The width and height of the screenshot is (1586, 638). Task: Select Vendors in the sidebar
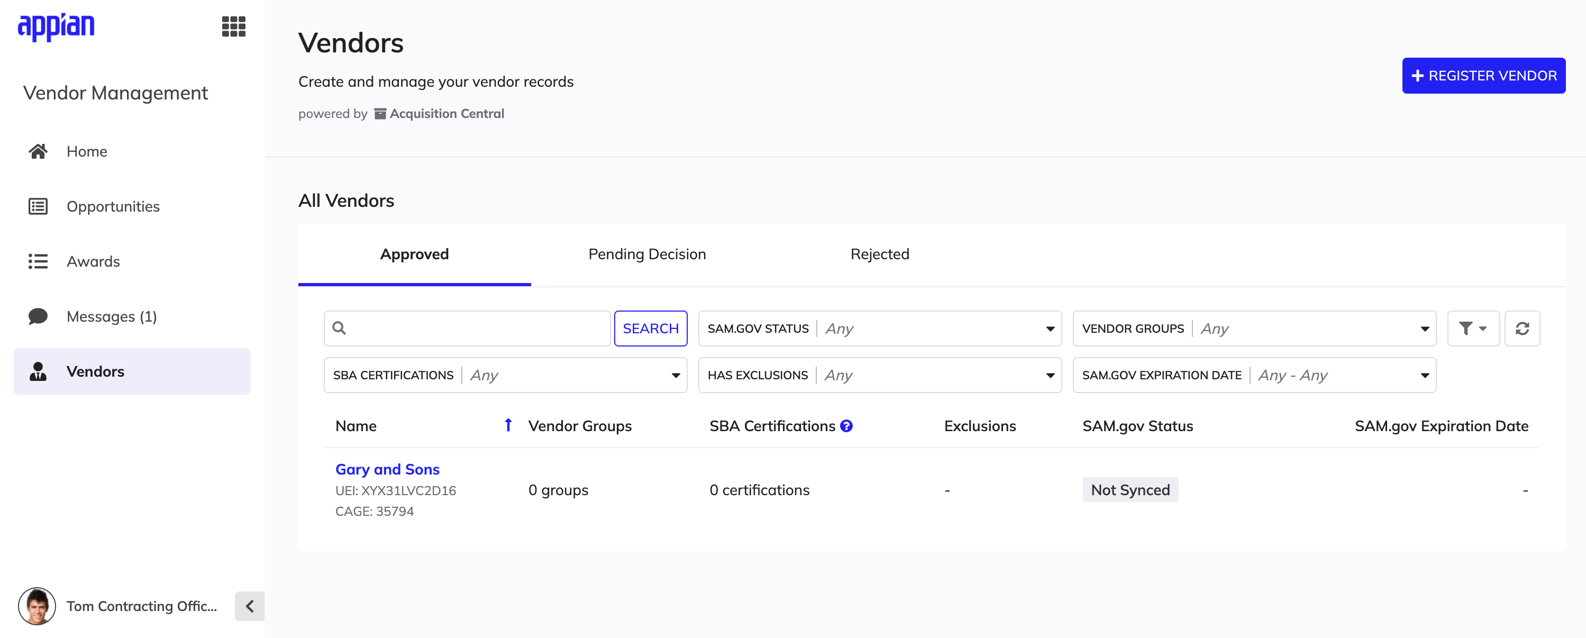pos(132,371)
